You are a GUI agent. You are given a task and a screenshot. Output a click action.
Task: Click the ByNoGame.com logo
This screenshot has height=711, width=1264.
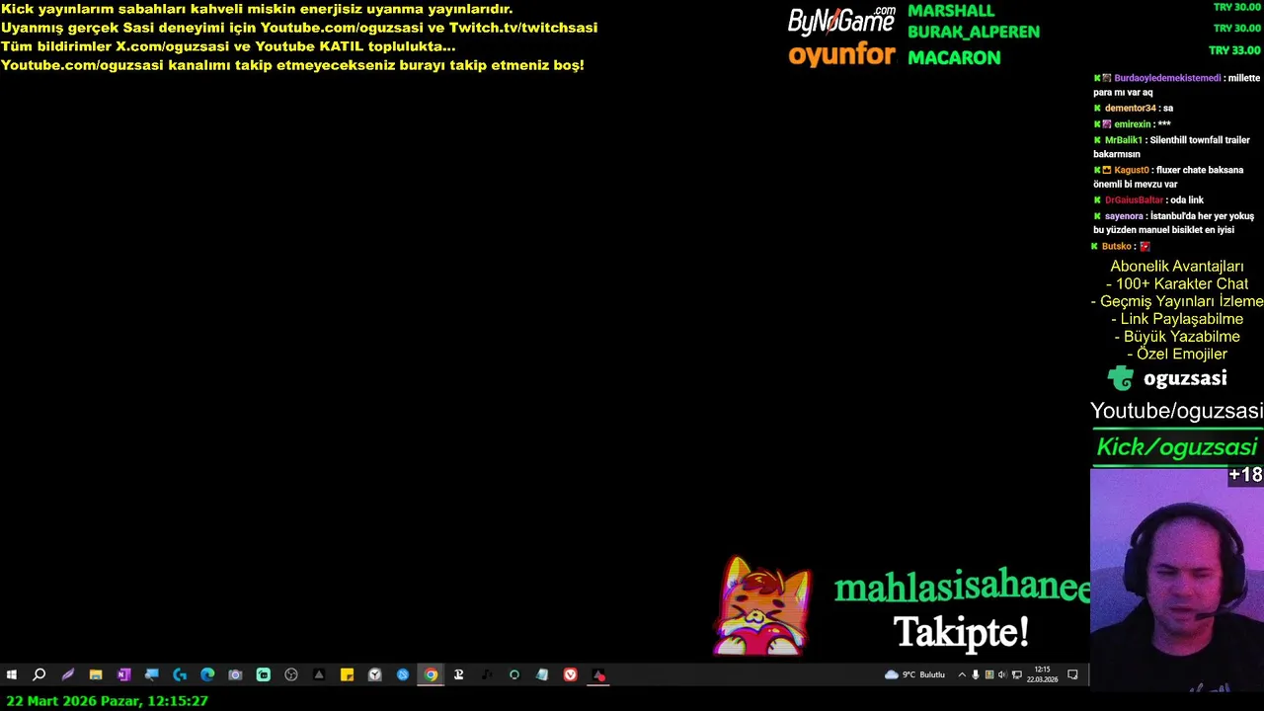coord(841,20)
